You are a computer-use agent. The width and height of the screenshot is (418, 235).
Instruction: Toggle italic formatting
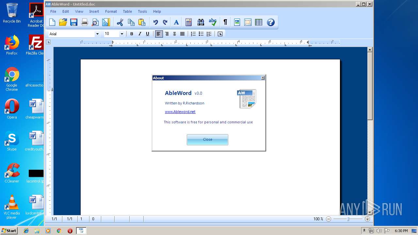[140, 34]
